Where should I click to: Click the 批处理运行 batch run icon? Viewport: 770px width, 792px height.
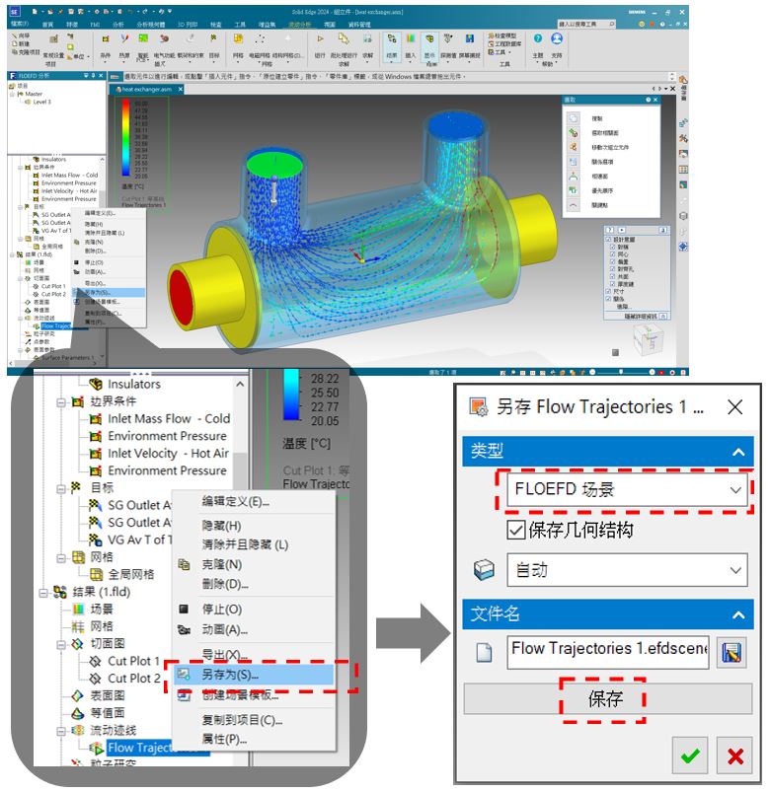point(344,38)
